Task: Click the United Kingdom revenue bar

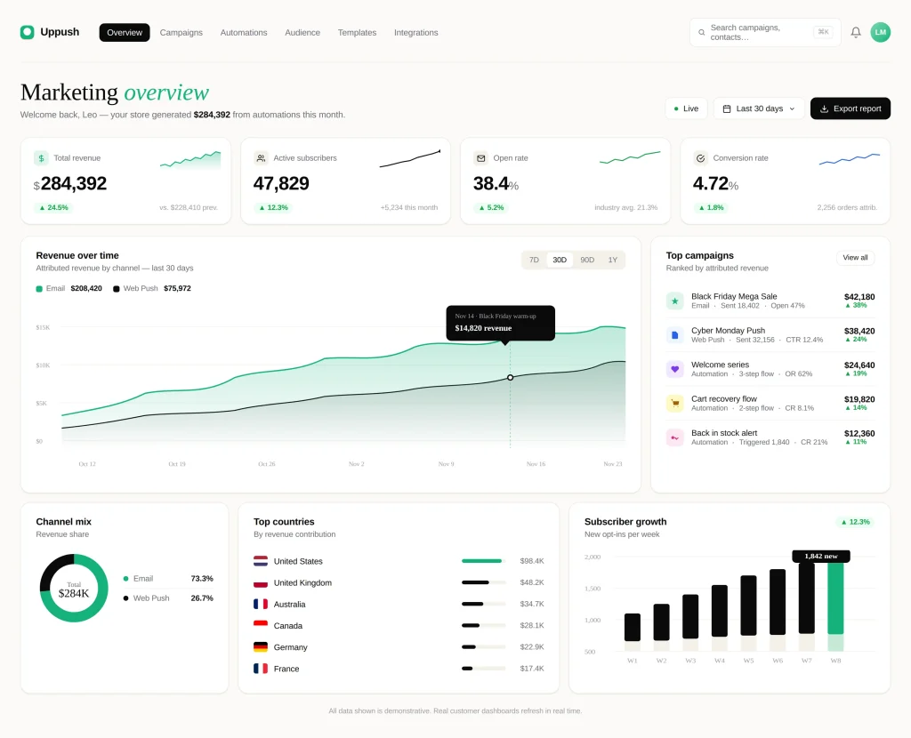Action: tap(483, 582)
